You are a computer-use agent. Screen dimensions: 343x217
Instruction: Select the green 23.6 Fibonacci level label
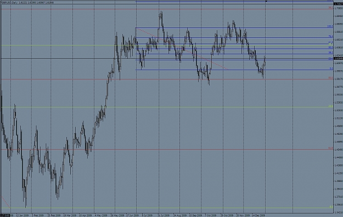tap(330, 106)
